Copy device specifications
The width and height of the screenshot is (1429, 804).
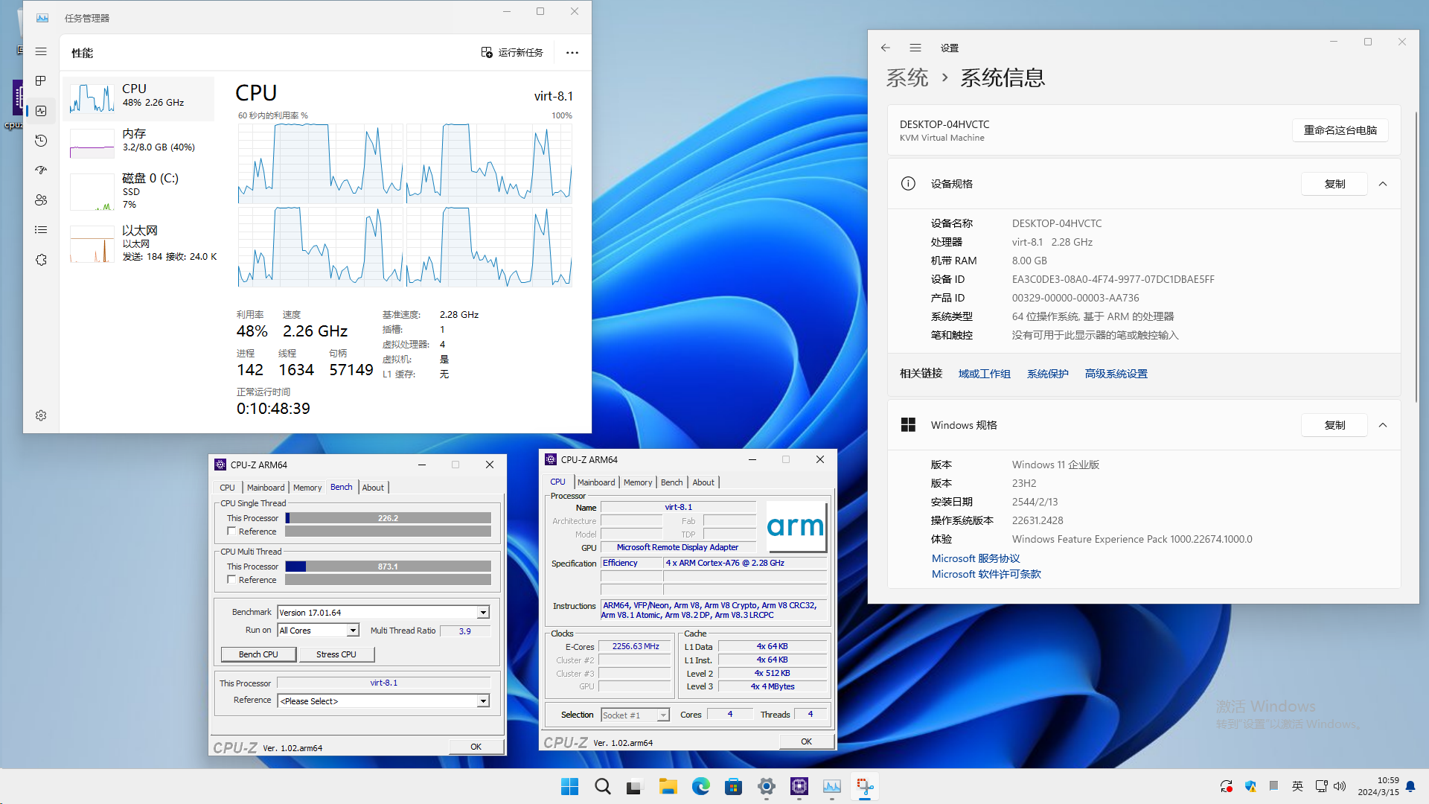pos(1334,184)
